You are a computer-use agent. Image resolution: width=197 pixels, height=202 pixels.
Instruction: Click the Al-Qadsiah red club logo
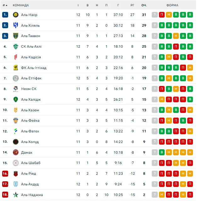[16, 57]
